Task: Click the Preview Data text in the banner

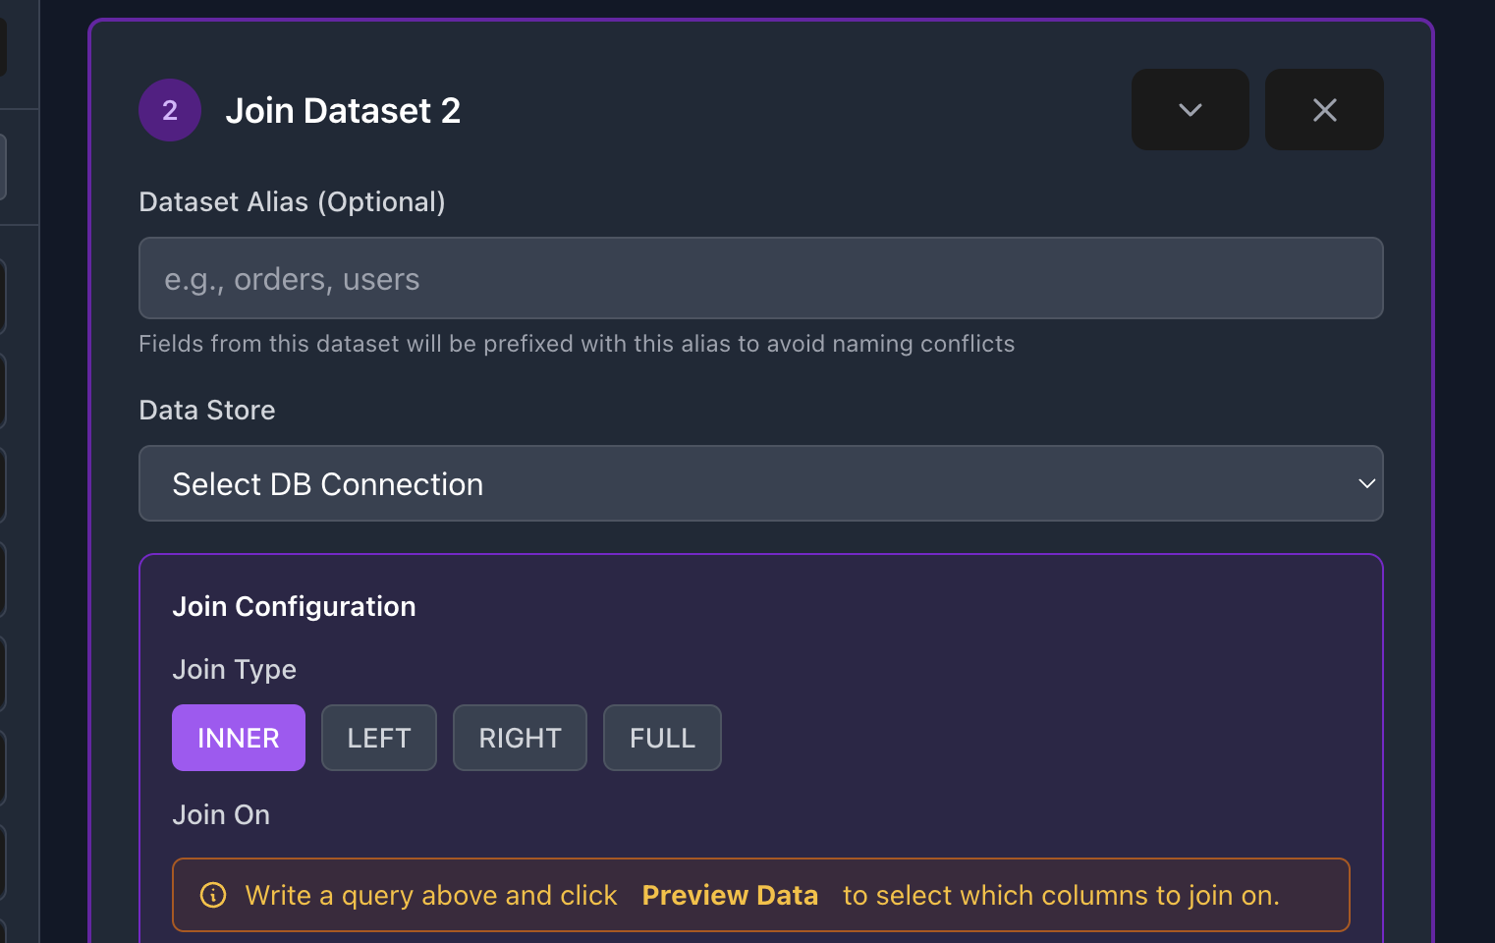Action: click(730, 895)
